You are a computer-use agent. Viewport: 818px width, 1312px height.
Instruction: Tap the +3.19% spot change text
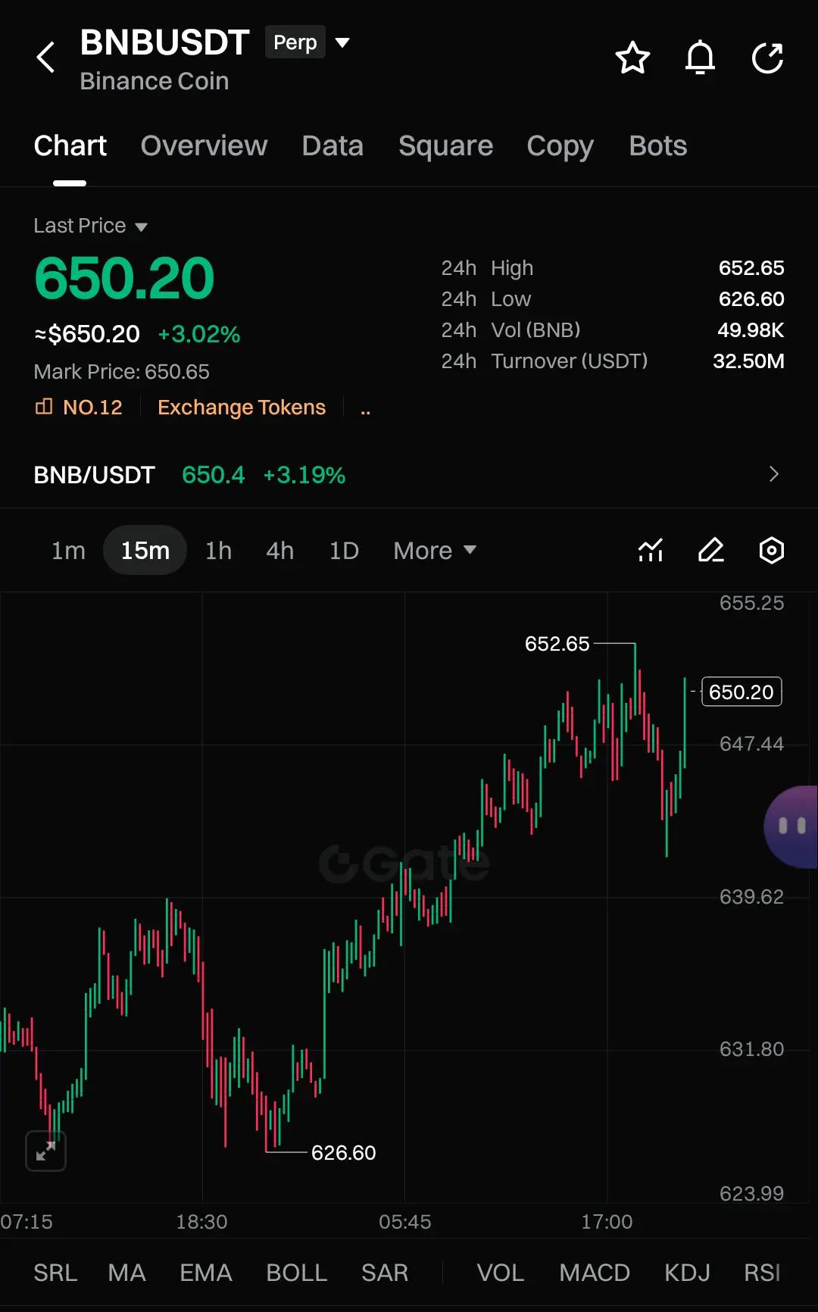point(304,475)
